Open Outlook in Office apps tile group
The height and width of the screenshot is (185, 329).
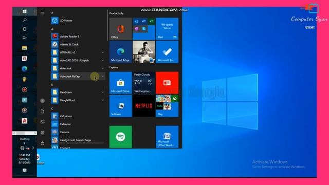coord(137,22)
